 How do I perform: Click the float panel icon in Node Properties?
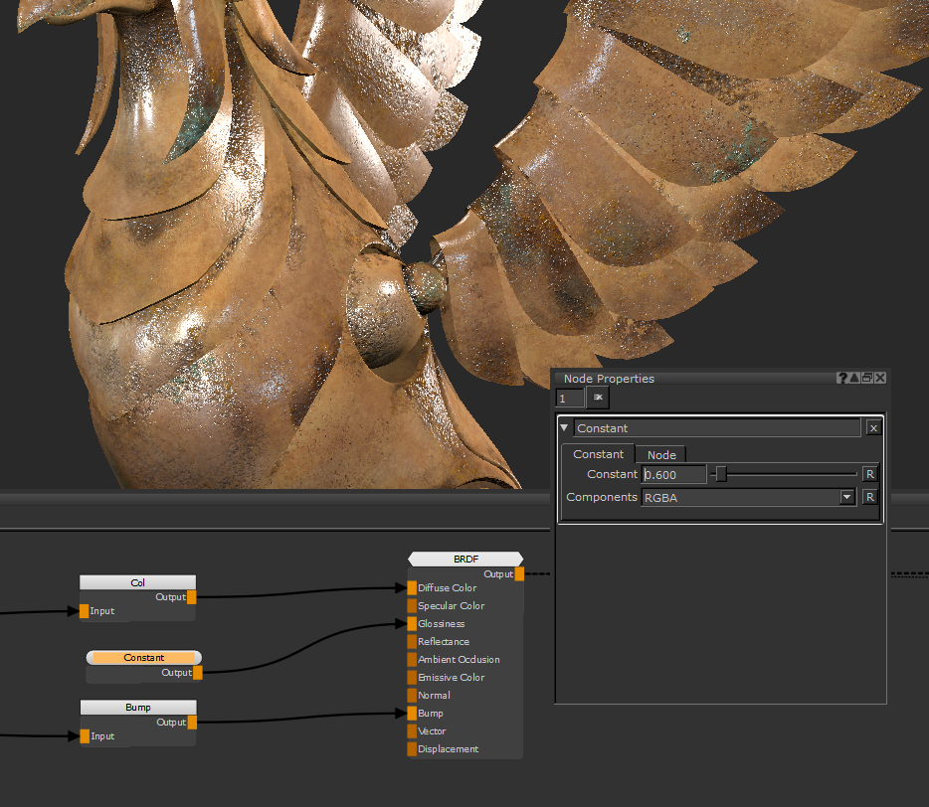867,379
